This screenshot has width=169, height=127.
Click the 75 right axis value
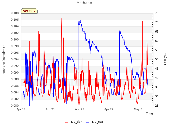pos(157,13)
